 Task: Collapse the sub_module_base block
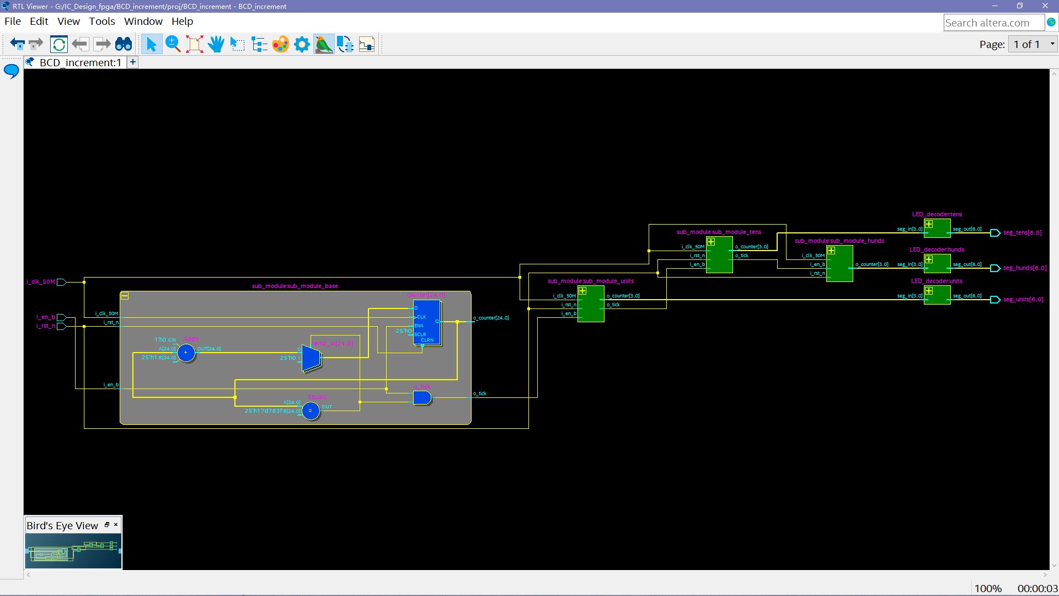pyautogui.click(x=125, y=296)
